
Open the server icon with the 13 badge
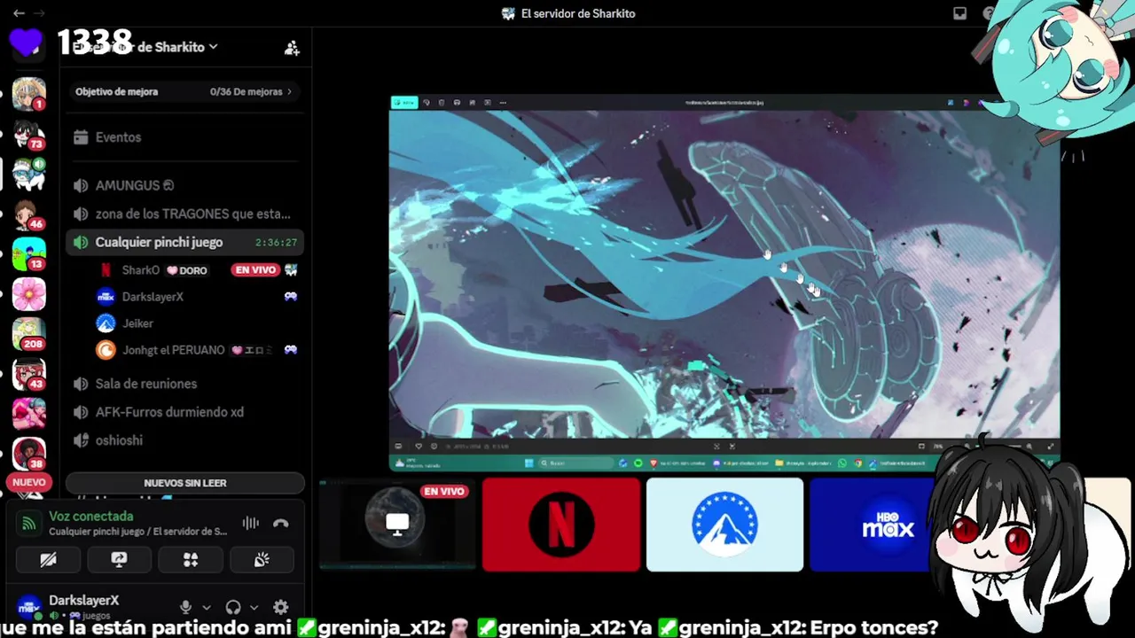click(28, 254)
